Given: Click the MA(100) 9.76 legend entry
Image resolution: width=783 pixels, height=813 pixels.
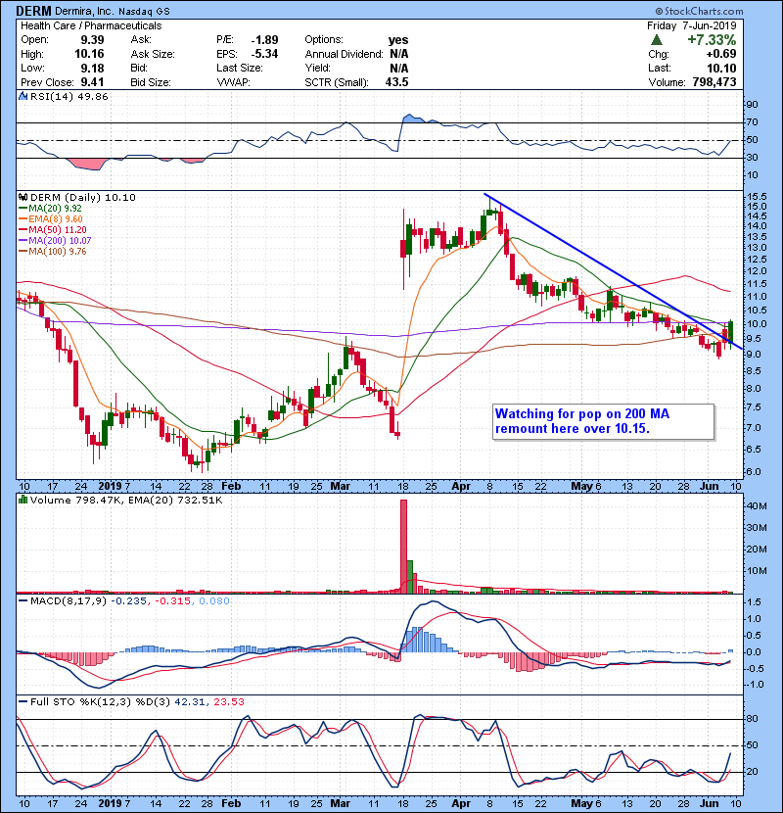Looking at the screenshot, I should click(58, 252).
